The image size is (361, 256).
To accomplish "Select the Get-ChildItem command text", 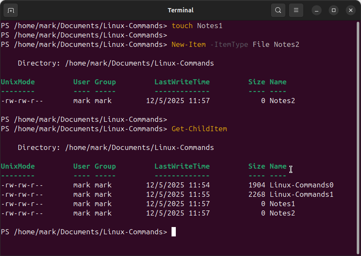I will [x=199, y=129].
